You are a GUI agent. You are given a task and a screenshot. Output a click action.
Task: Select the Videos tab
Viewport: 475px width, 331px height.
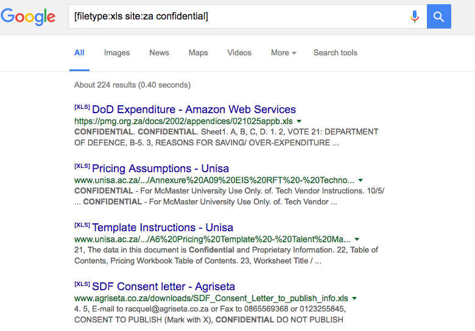pyautogui.click(x=239, y=53)
